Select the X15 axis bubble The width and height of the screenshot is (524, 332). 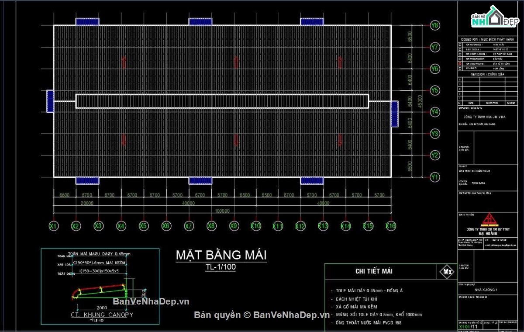(x=368, y=226)
